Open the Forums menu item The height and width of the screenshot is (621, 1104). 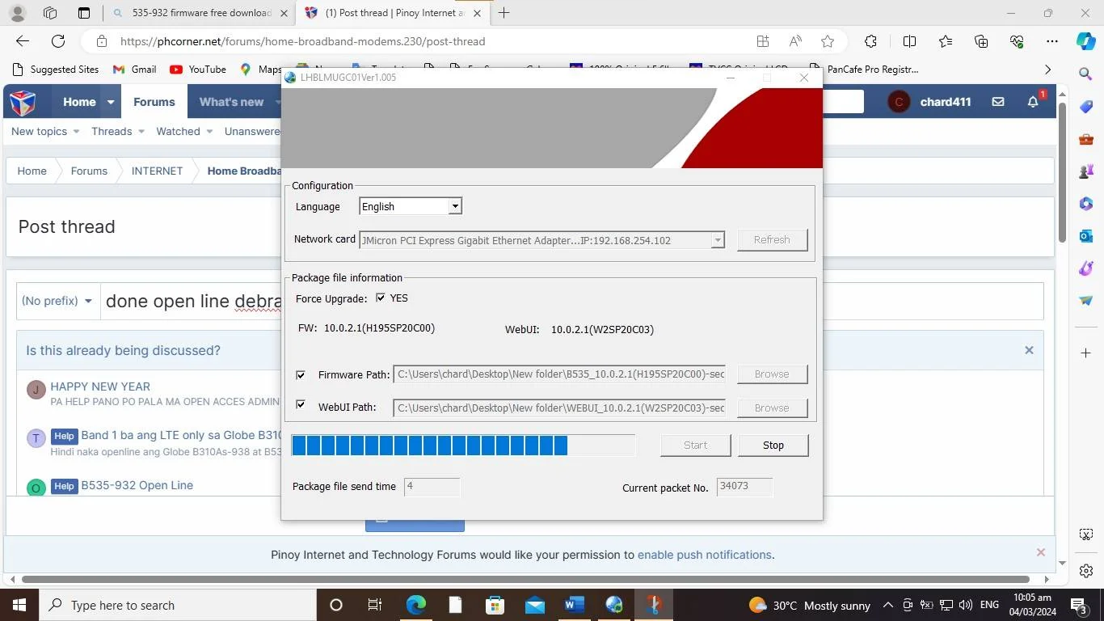tap(154, 102)
